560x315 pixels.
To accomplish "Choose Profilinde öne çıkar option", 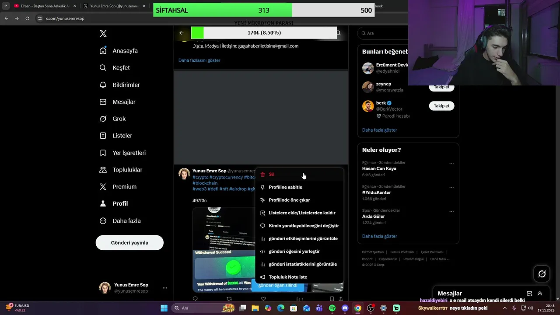I will tap(300, 200).
